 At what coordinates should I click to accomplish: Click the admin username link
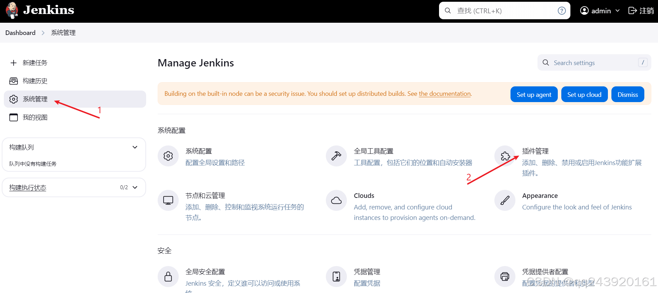(601, 11)
